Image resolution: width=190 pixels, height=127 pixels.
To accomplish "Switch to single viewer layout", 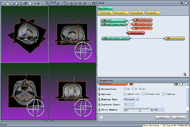I will 76,3.
